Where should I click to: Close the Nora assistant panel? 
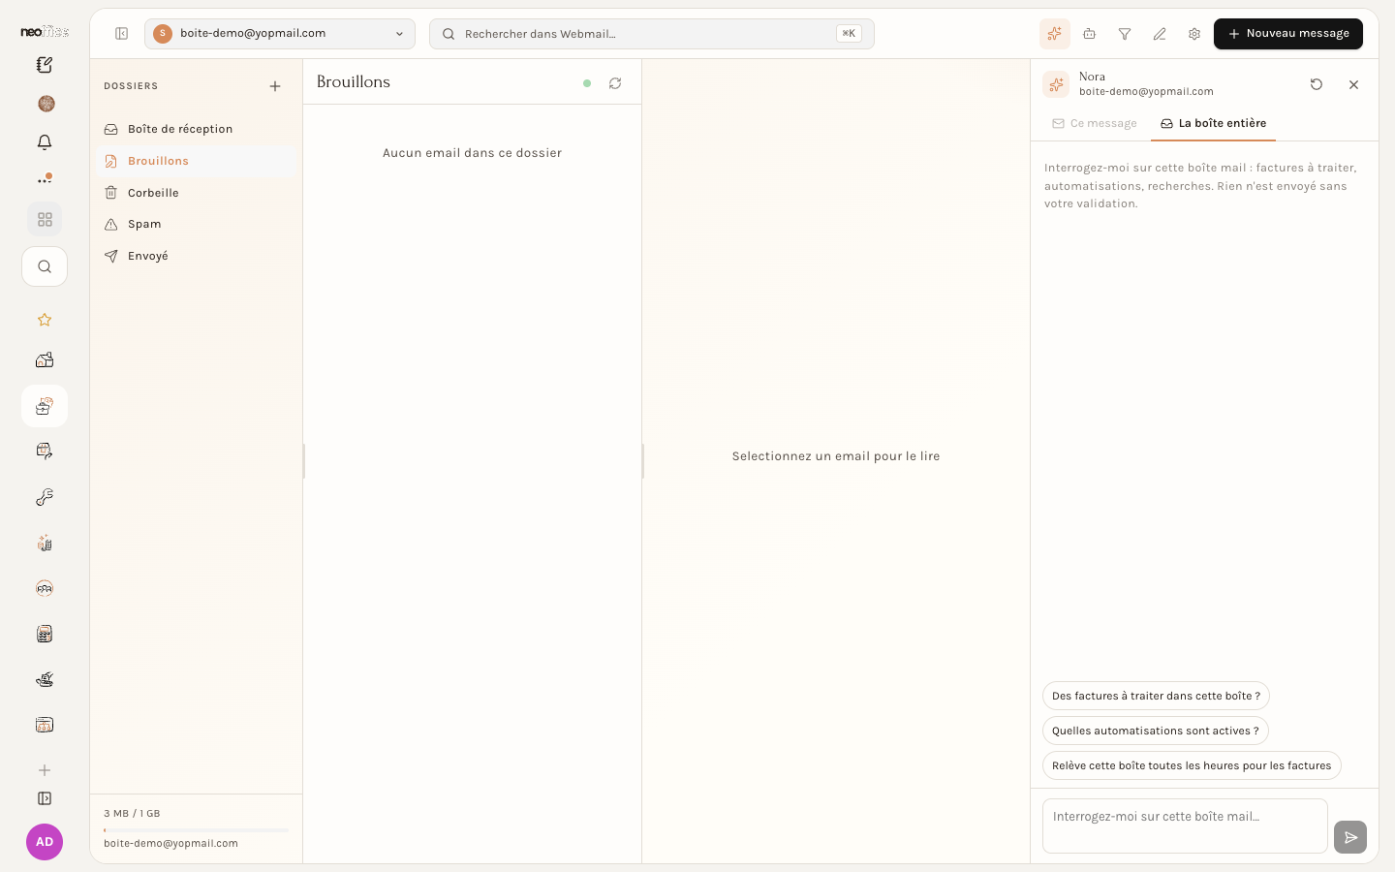click(x=1354, y=84)
